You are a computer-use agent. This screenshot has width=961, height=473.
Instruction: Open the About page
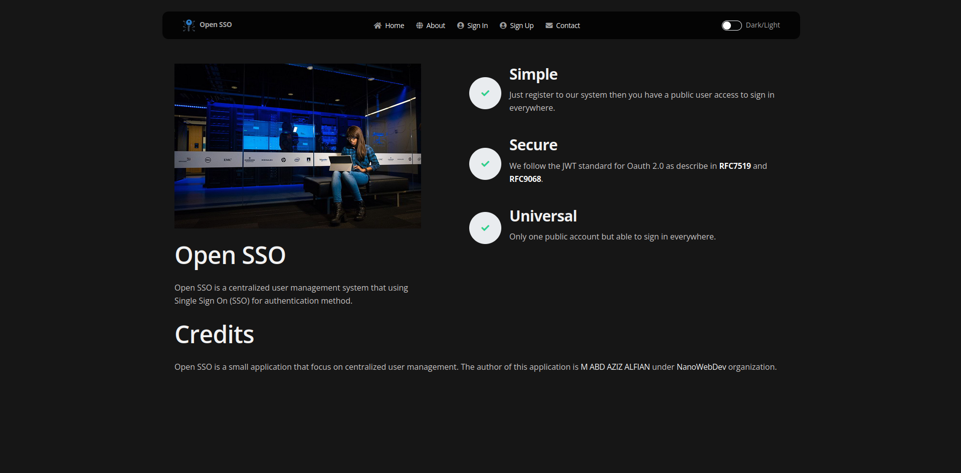(x=435, y=25)
